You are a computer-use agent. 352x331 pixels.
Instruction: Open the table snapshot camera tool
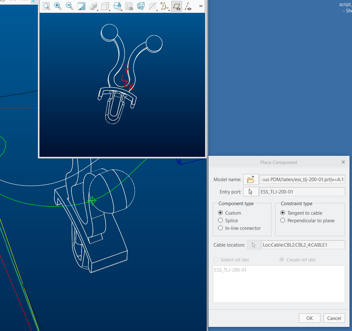point(129,6)
